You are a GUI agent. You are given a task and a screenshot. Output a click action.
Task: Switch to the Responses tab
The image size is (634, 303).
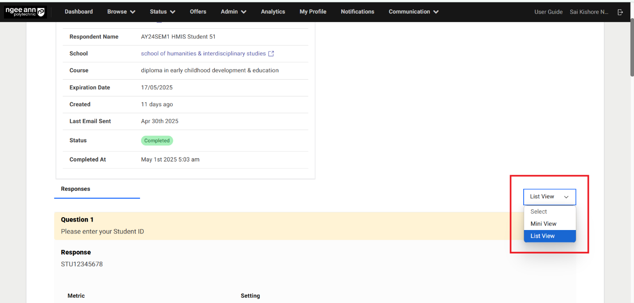[74, 189]
